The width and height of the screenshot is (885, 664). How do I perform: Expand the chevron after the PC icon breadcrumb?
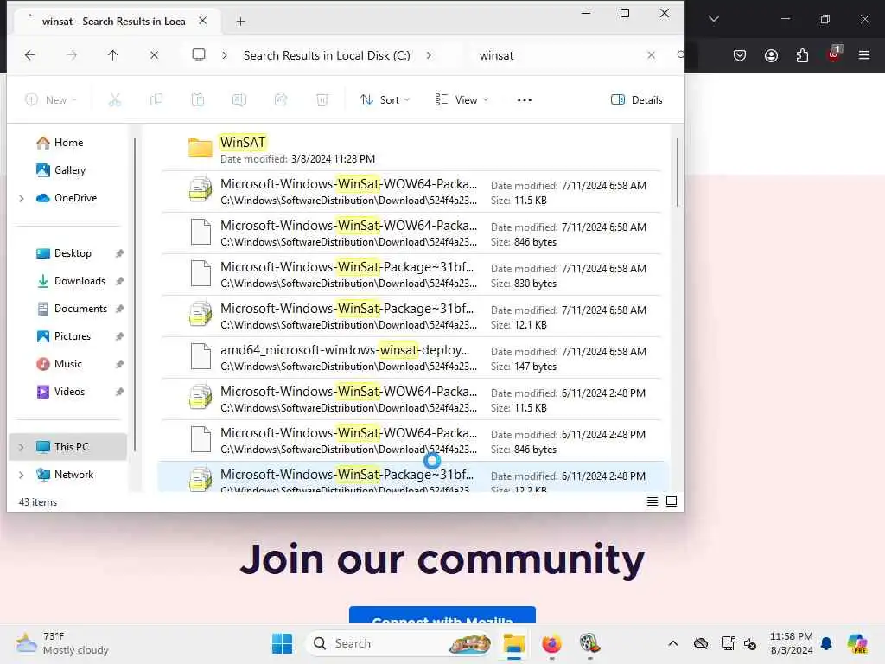coord(225,55)
